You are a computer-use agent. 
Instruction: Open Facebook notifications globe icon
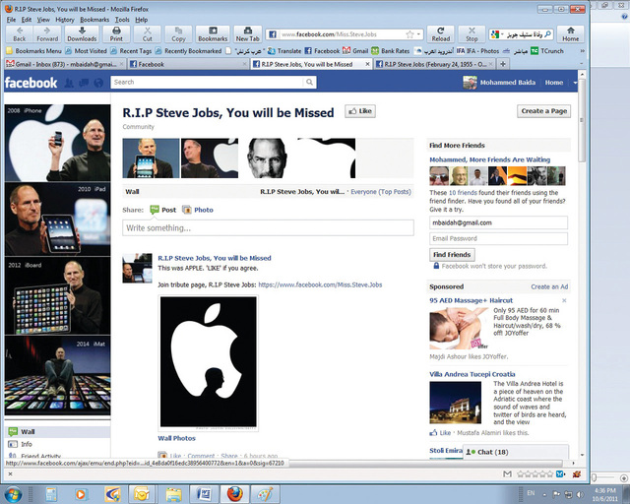pos(98,83)
